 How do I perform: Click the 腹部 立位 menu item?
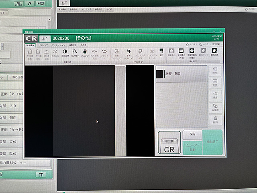coord(11,142)
